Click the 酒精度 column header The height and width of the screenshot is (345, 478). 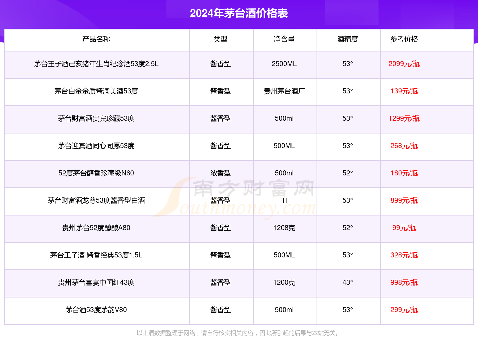click(x=348, y=39)
